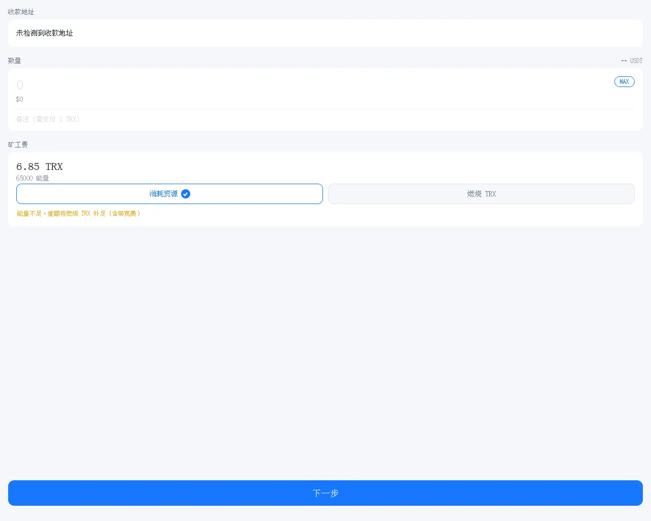Focus the 数量 amount input showing 0
Screen dimensions: 651x521
coord(305,84)
